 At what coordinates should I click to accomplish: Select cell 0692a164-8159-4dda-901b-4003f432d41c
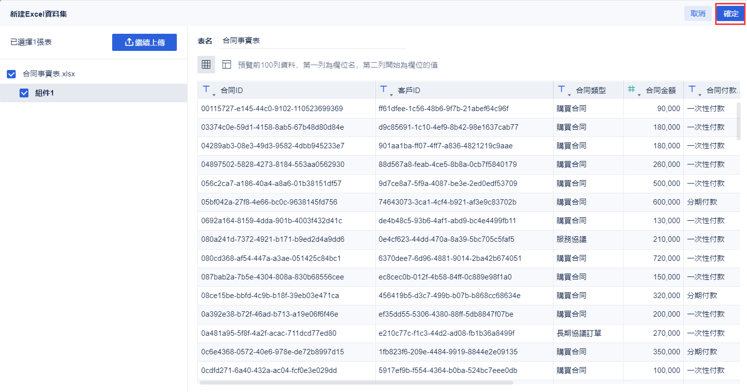tap(287, 221)
